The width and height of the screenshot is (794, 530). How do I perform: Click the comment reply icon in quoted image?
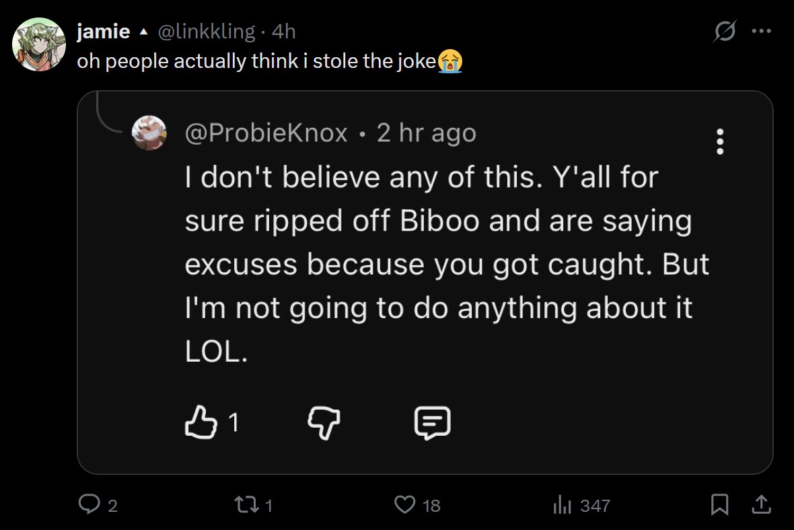[x=431, y=422]
